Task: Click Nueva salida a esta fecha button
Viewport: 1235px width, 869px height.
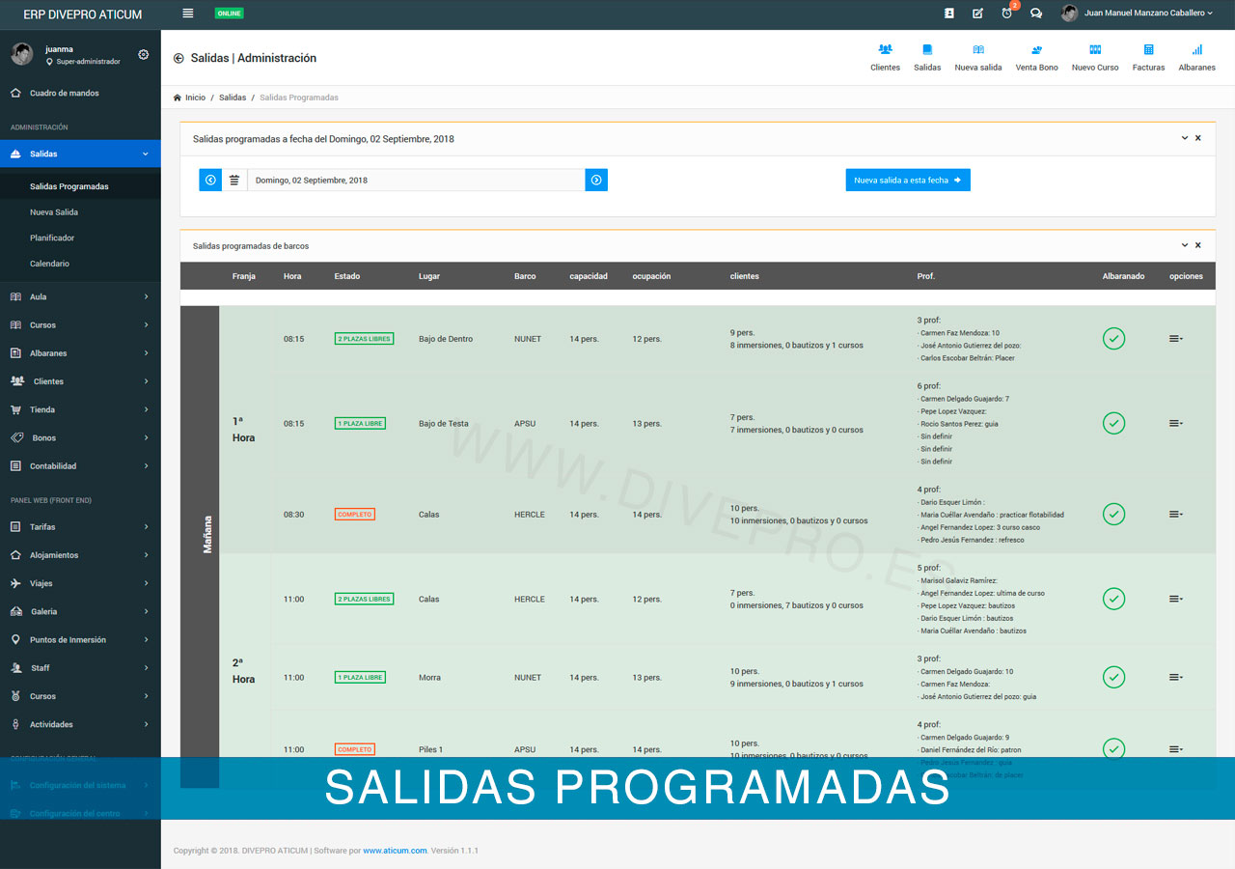Action: coord(908,180)
